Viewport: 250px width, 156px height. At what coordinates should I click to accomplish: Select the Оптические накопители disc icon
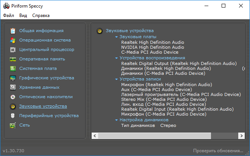coord(13,97)
